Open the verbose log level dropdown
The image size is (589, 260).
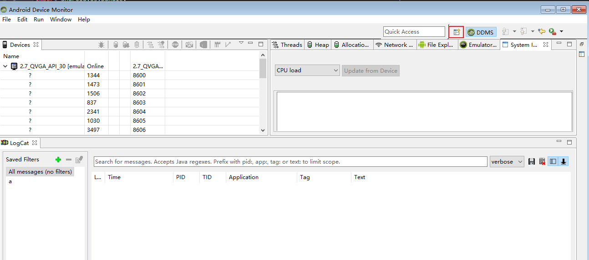[x=507, y=161]
